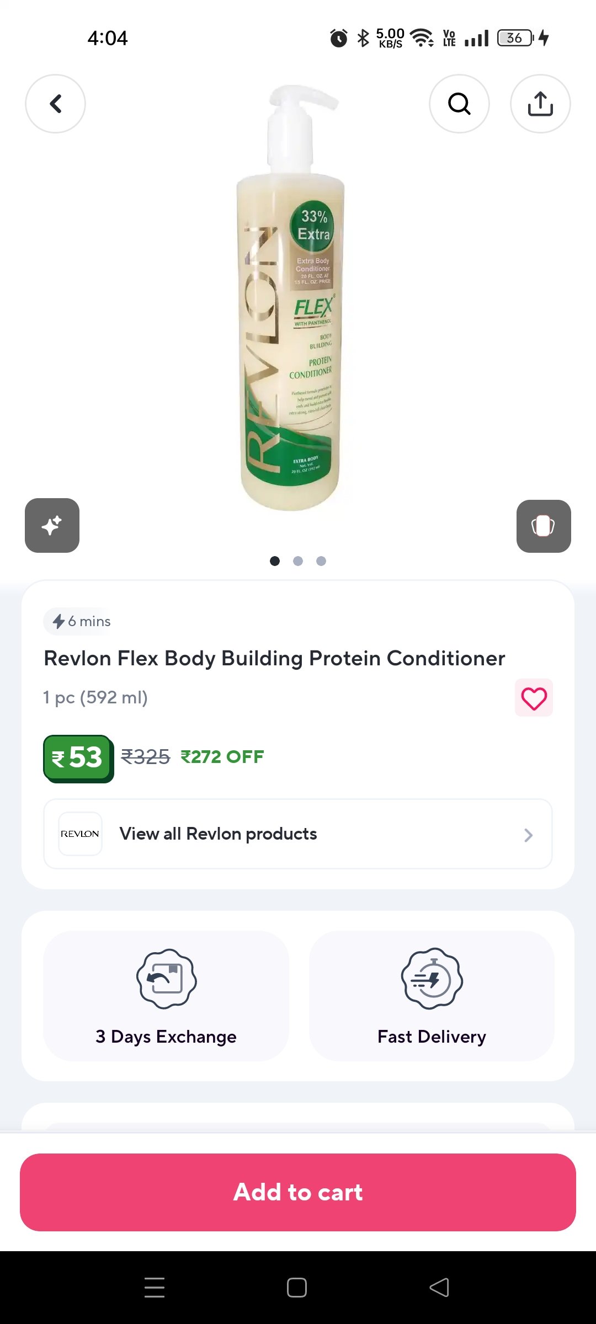Add conditioner to wishlist with heart
596x1324 pixels.
point(534,698)
